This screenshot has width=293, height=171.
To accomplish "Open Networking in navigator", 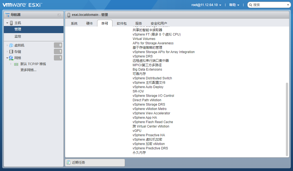I will click(18, 58).
